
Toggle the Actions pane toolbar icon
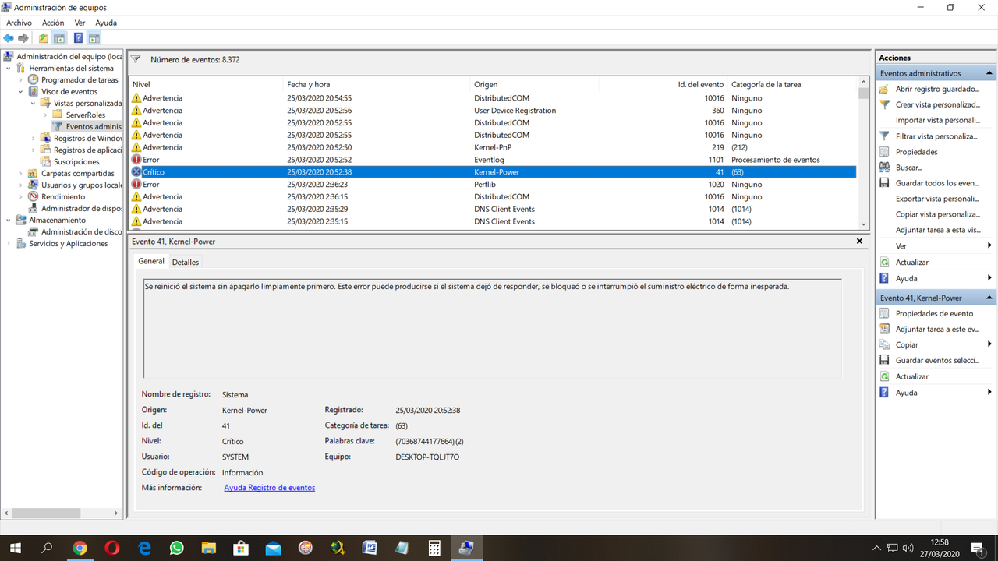94,38
